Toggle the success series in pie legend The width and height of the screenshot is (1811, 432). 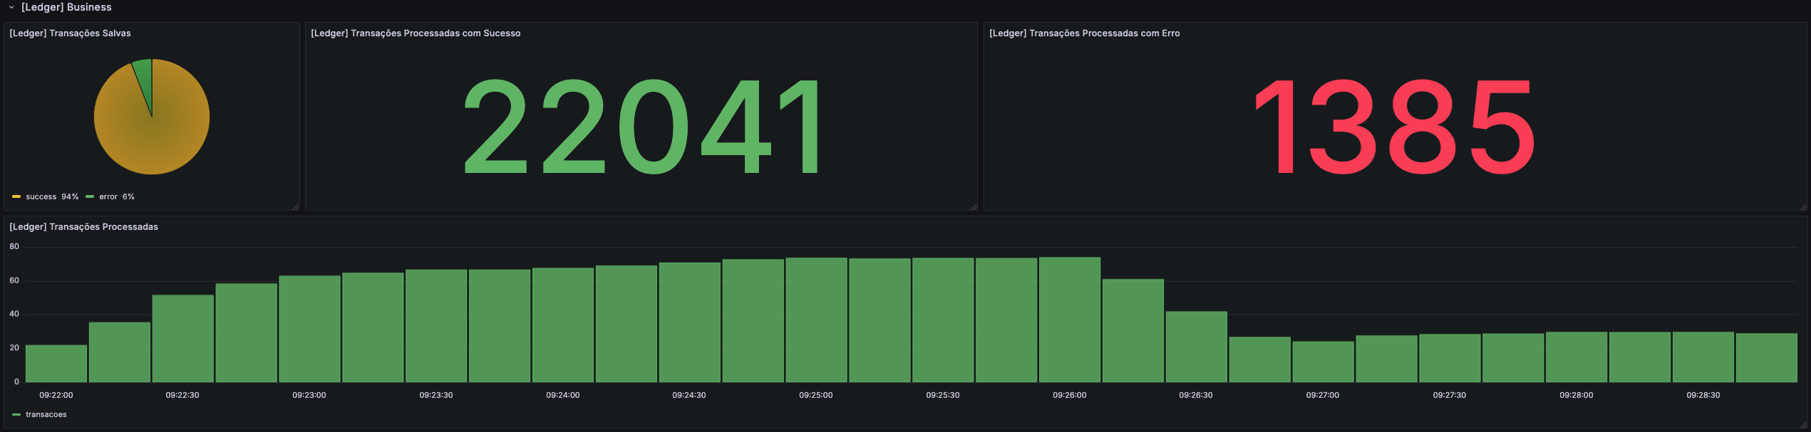[41, 197]
